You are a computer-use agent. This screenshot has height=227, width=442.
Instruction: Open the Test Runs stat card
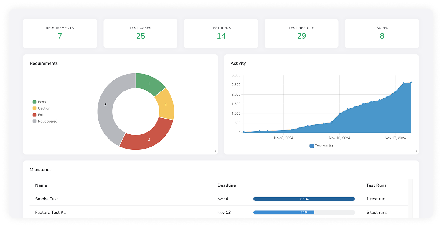pos(221,33)
